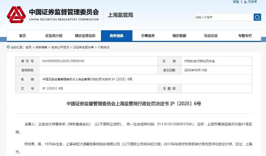Click the date value 2025年05月14日
Viewport: 266px width, 156px height.
coord(195,70)
